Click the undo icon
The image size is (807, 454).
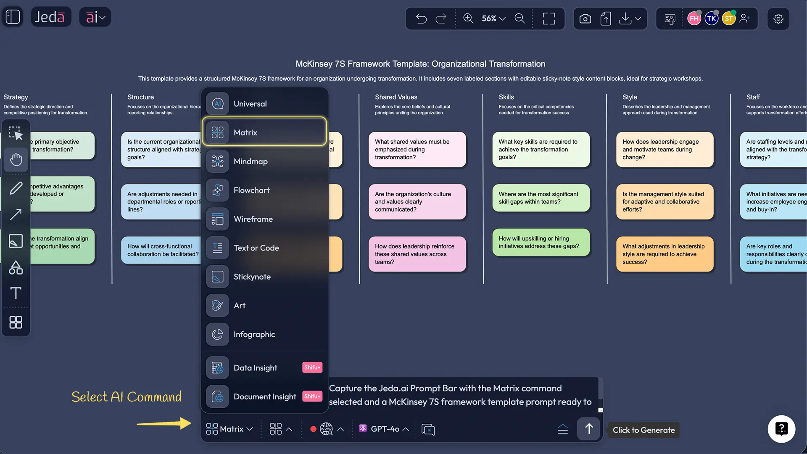[422, 18]
